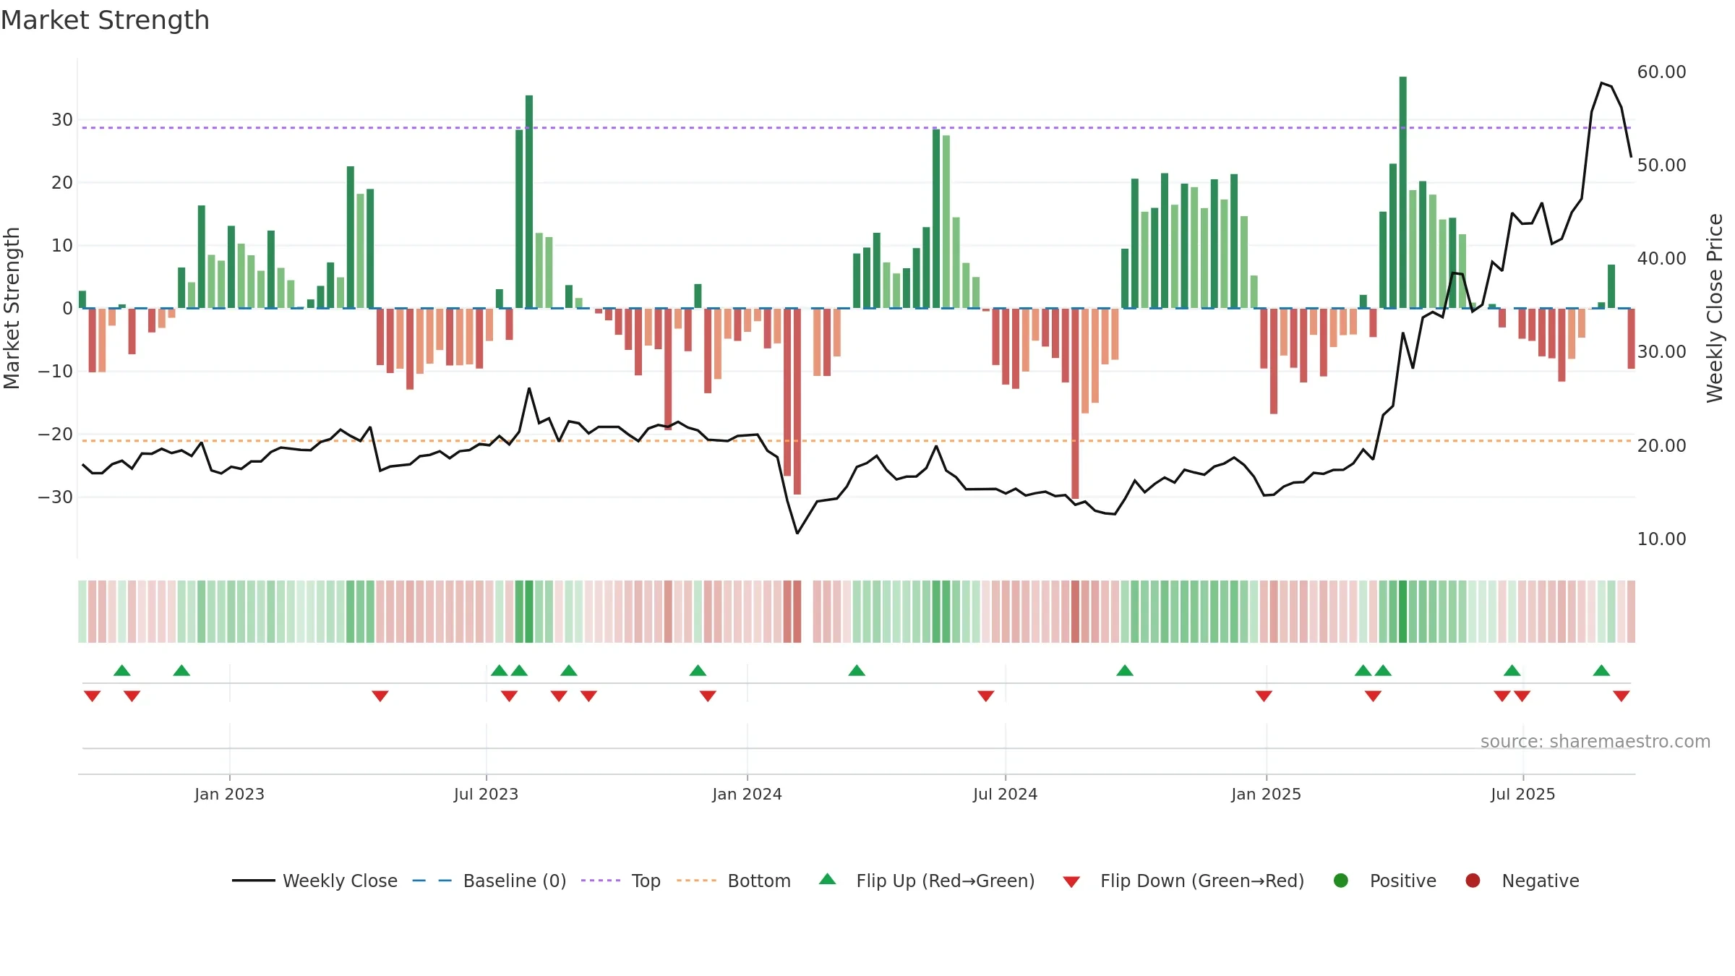The image size is (1735, 976).
Task: Click the purple dotted Top line sample
Action: click(x=601, y=881)
